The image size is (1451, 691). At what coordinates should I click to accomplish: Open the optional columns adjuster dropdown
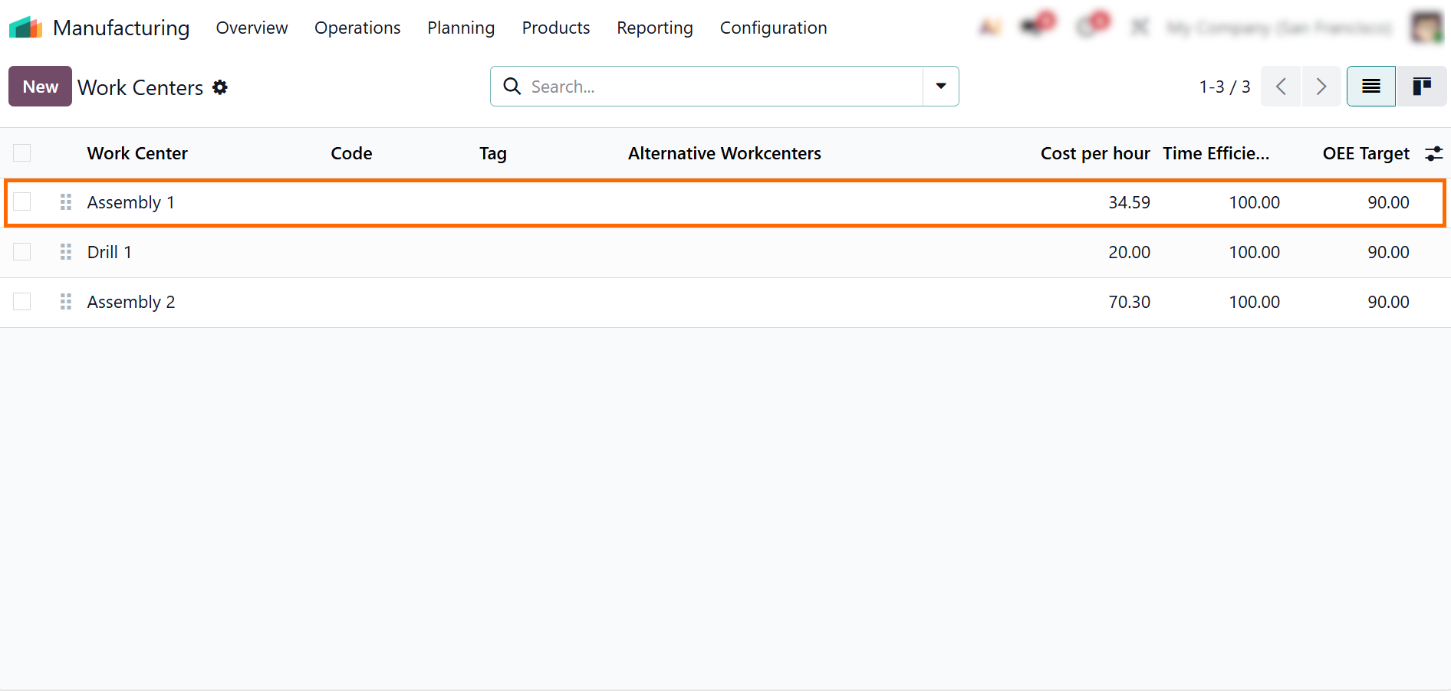point(1433,154)
